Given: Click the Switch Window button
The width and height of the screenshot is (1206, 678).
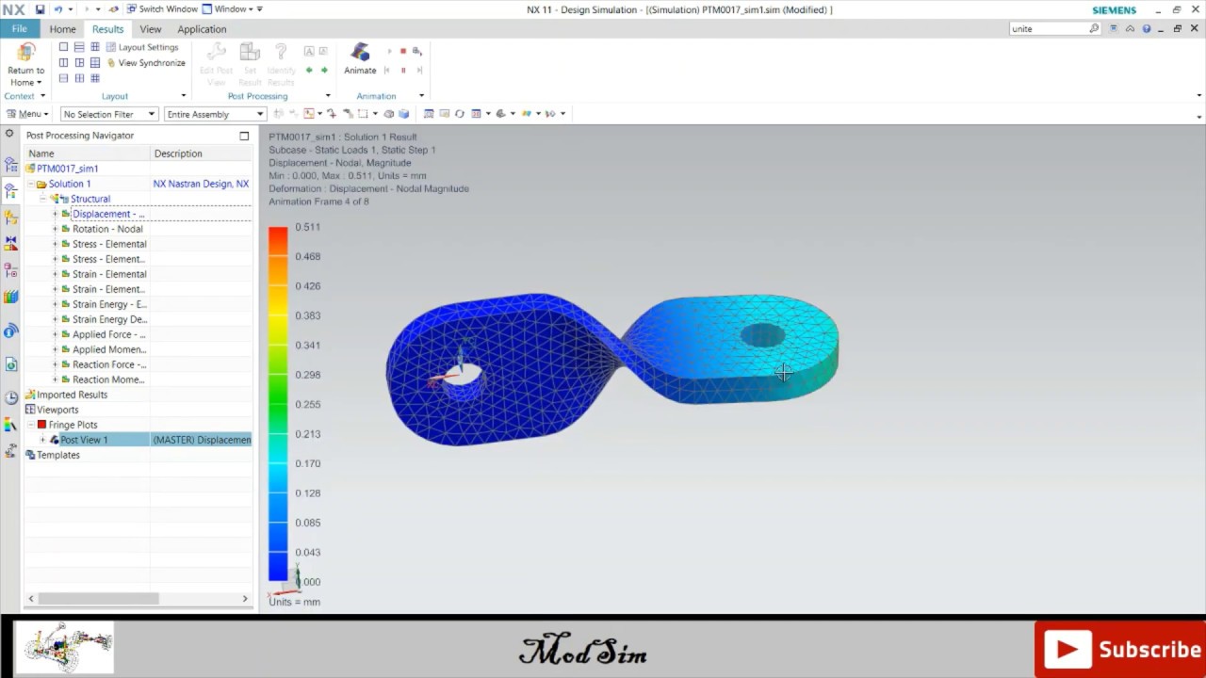Looking at the screenshot, I should click(x=161, y=9).
